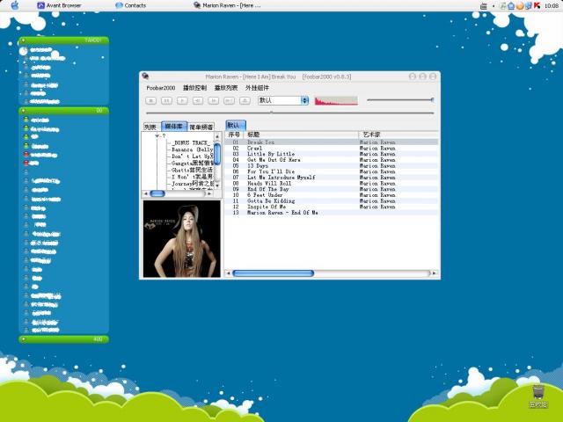The height and width of the screenshot is (422, 563).
Task: Click the playlist horizontal scrollbar thumb
Action: [274, 273]
